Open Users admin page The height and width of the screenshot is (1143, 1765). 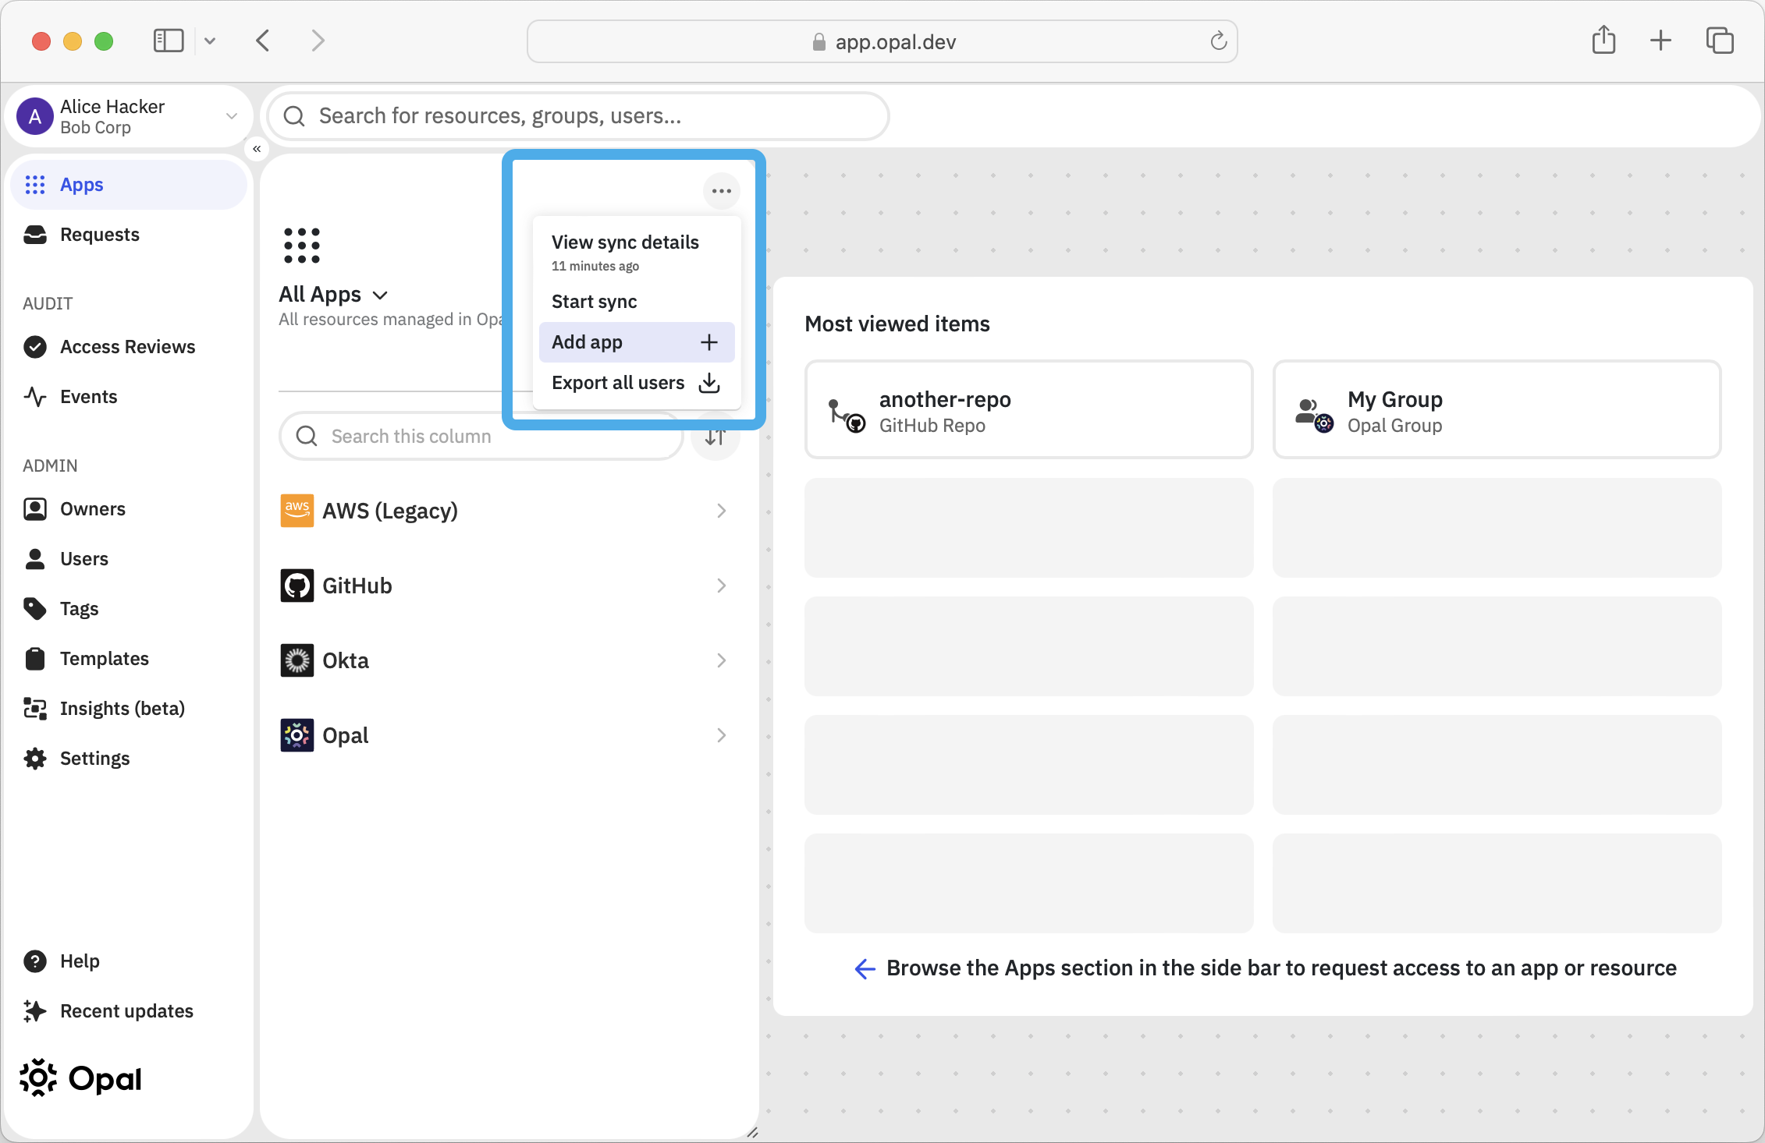click(x=129, y=559)
